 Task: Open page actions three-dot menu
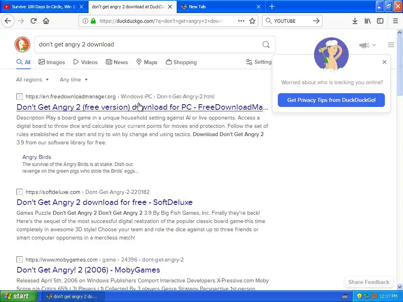pyautogui.click(x=241, y=21)
